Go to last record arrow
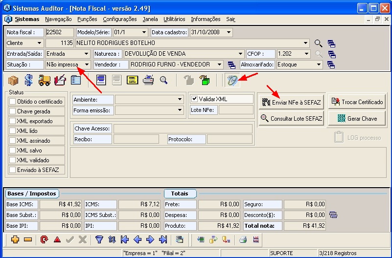The image size is (392, 258). point(163,239)
